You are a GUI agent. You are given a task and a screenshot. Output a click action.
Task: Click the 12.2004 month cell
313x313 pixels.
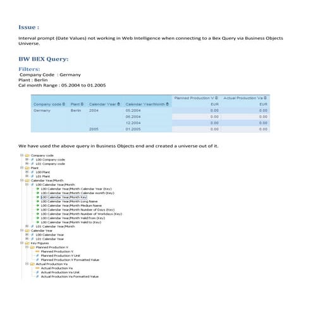pos(133,123)
